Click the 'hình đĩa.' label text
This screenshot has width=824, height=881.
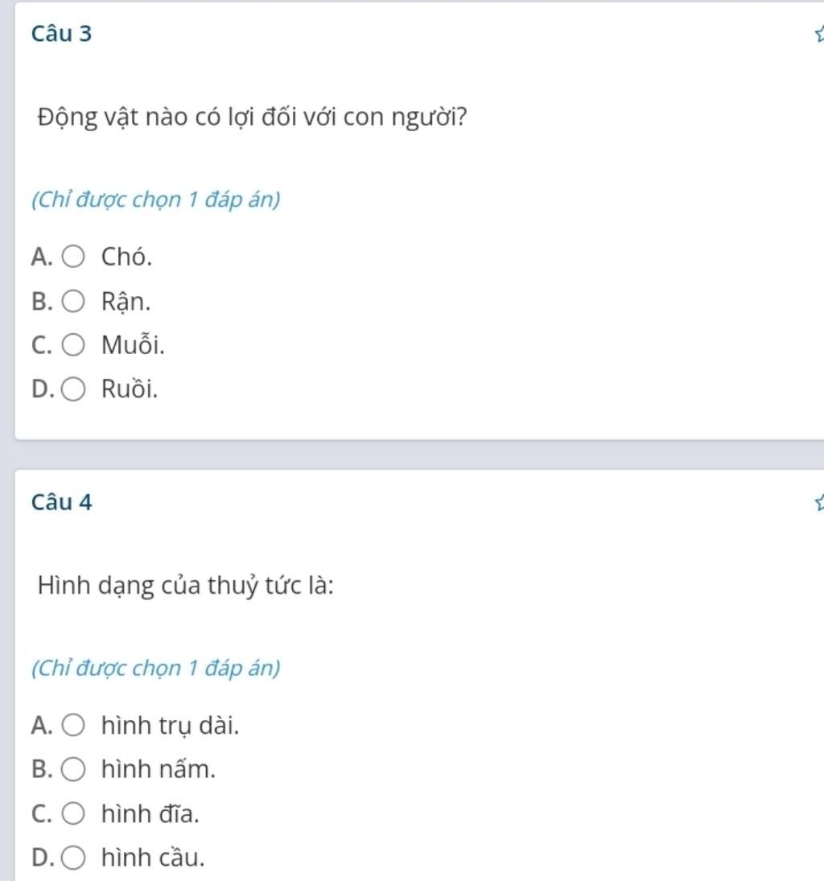[150, 813]
